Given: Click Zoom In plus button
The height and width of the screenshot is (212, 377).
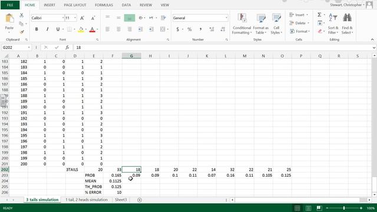Looking at the screenshot, I should (361, 208).
